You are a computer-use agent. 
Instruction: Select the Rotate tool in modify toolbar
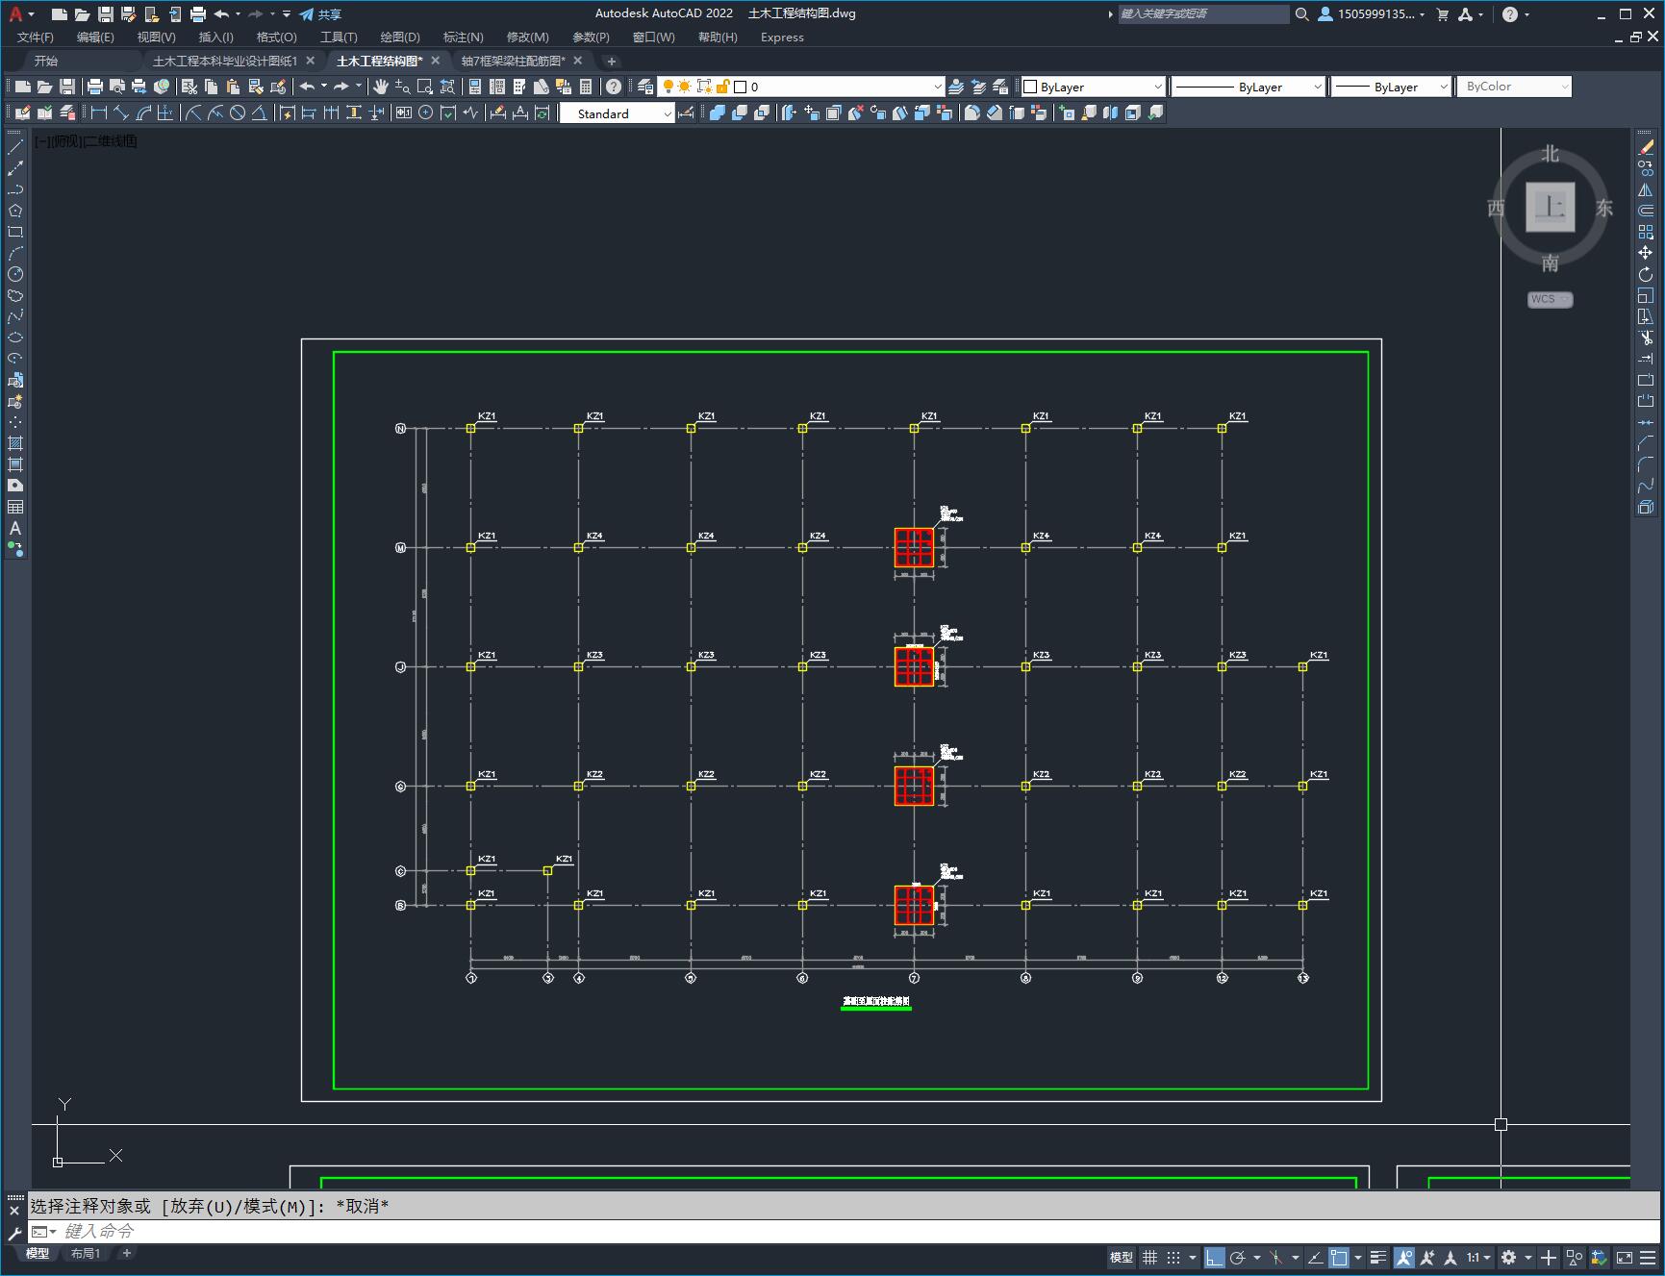1646,274
